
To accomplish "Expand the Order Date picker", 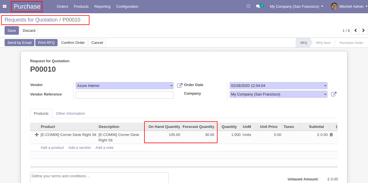I will [325, 86].
